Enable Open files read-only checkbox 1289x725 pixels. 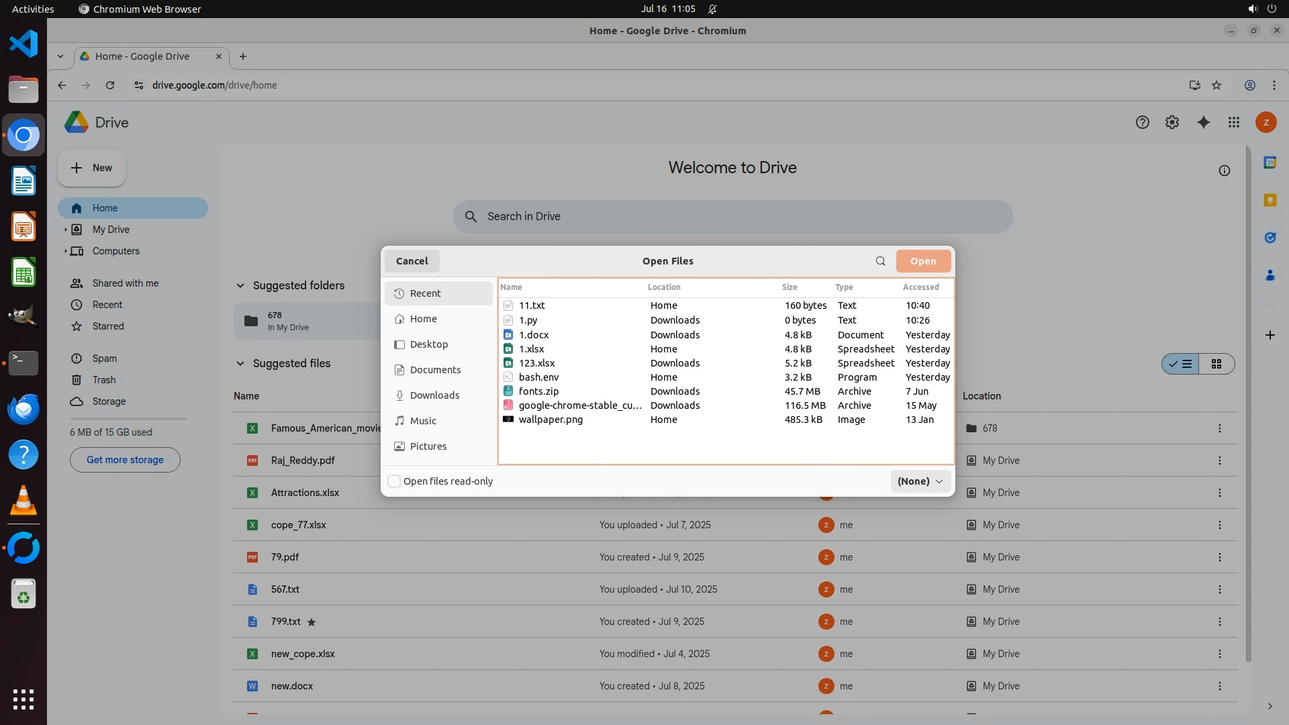point(395,481)
